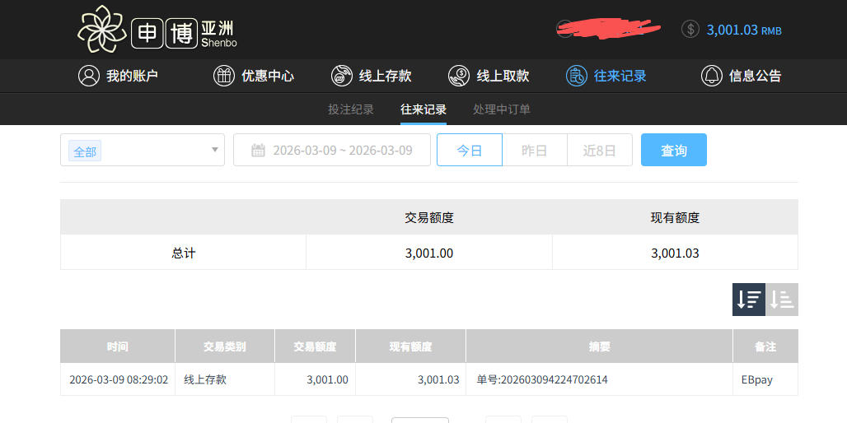Click the 信息公告 bell icon

[x=711, y=76]
